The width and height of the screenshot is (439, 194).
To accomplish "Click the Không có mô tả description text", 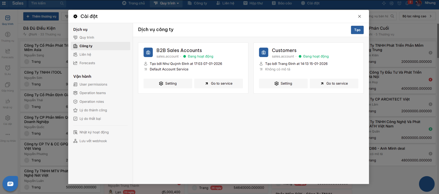I will coord(278,69).
